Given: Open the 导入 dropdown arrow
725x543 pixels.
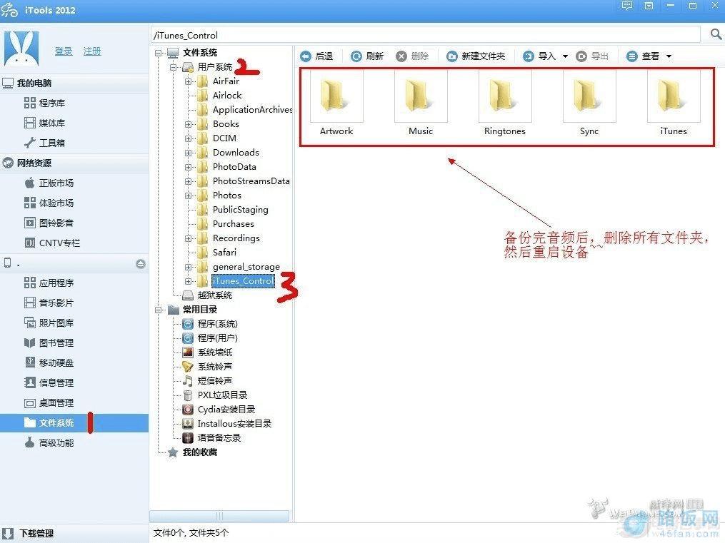Looking at the screenshot, I should tap(565, 56).
